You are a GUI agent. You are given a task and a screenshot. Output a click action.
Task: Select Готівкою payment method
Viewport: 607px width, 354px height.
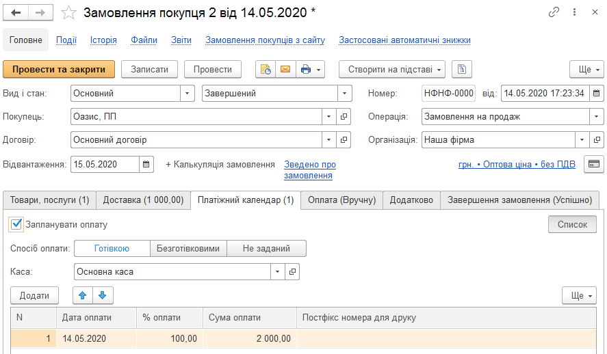[x=112, y=249]
